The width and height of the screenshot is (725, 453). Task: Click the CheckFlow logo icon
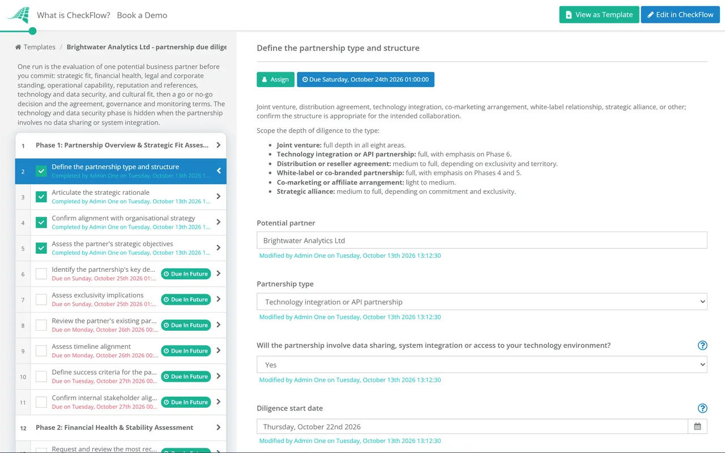(18, 15)
